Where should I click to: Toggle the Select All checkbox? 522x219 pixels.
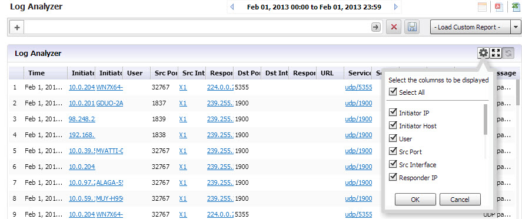pyautogui.click(x=393, y=92)
